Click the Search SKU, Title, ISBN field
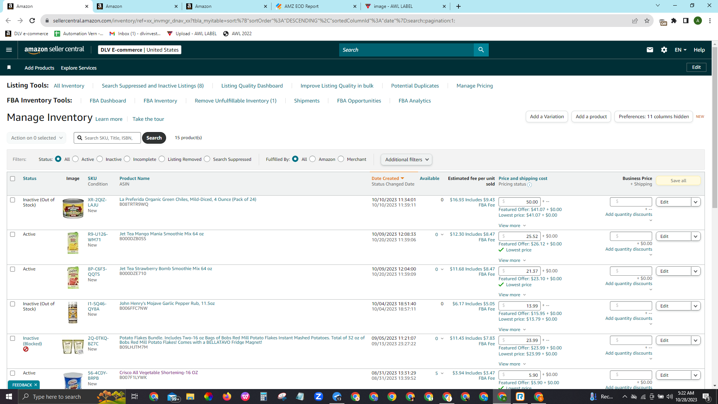 click(107, 138)
